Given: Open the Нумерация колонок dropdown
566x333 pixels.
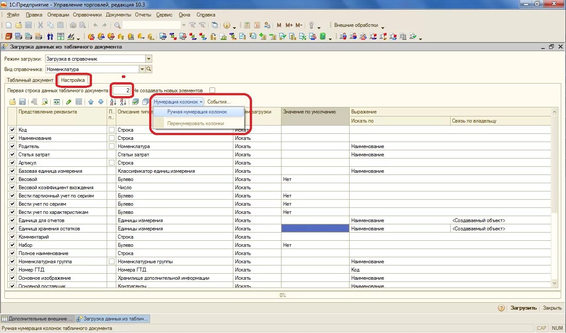Looking at the screenshot, I should [x=178, y=102].
